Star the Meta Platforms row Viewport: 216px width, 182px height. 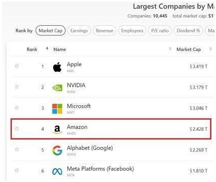(x=17, y=170)
